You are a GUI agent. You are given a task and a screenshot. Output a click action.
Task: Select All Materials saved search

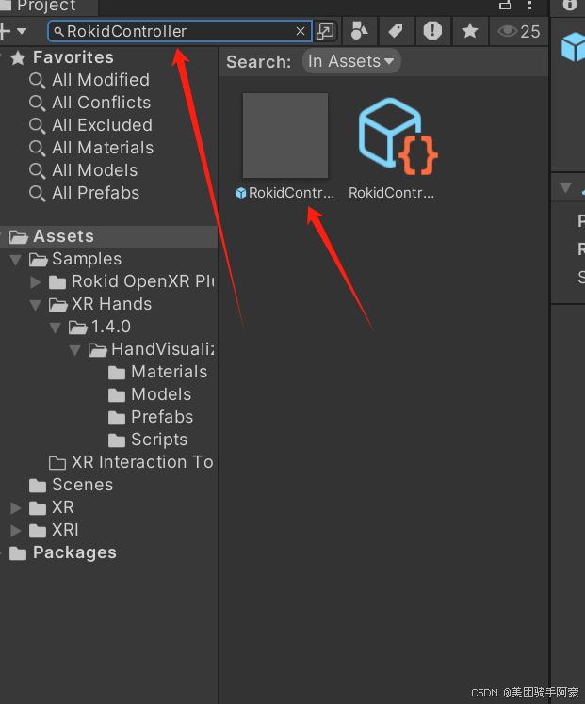[103, 148]
